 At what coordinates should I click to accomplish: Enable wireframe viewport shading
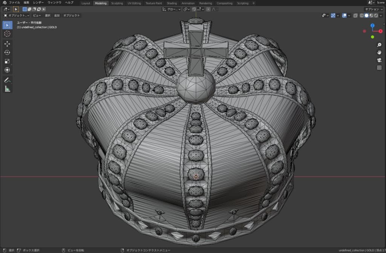[362, 15]
